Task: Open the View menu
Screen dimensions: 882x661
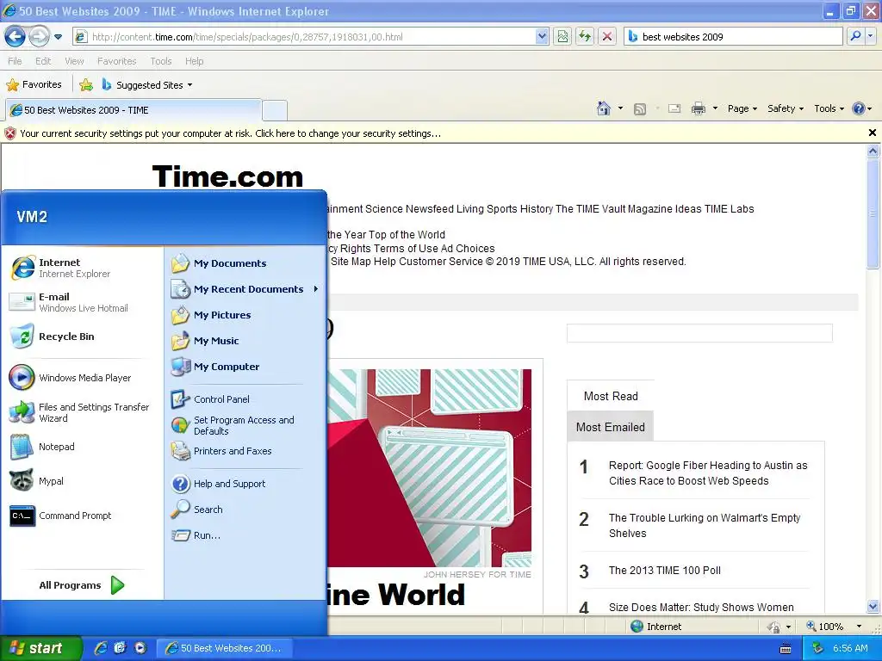Action: point(74,61)
